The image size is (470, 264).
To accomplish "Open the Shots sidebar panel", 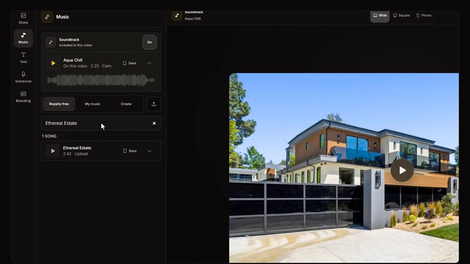I will (x=23, y=18).
